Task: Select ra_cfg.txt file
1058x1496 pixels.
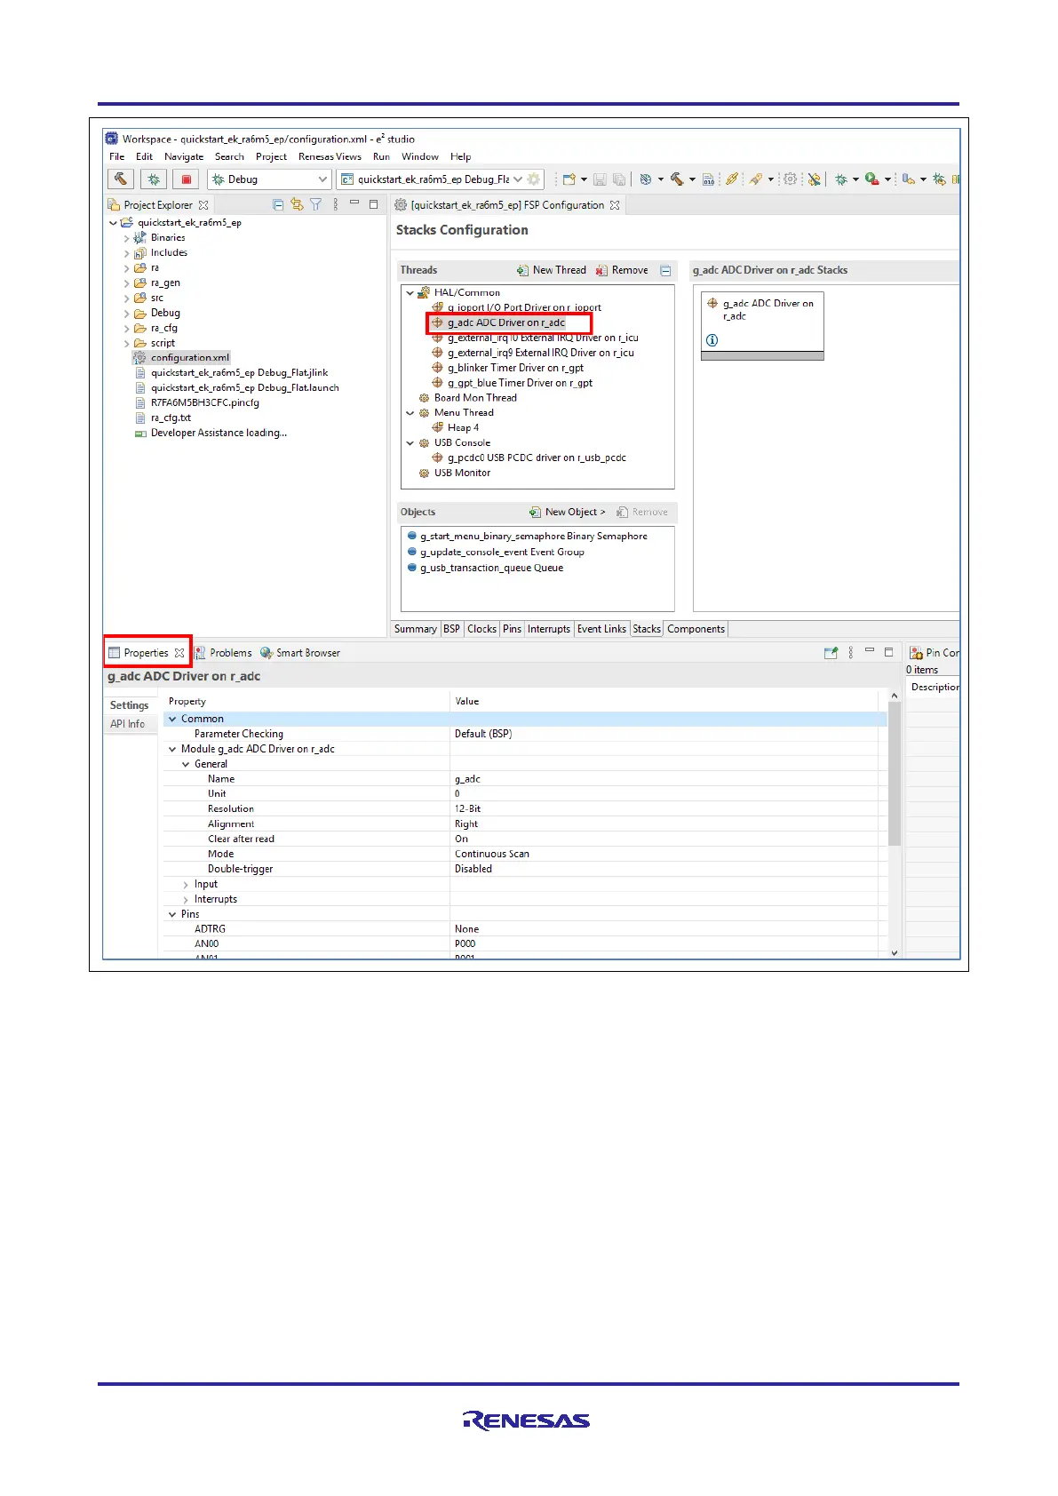Action: (171, 418)
